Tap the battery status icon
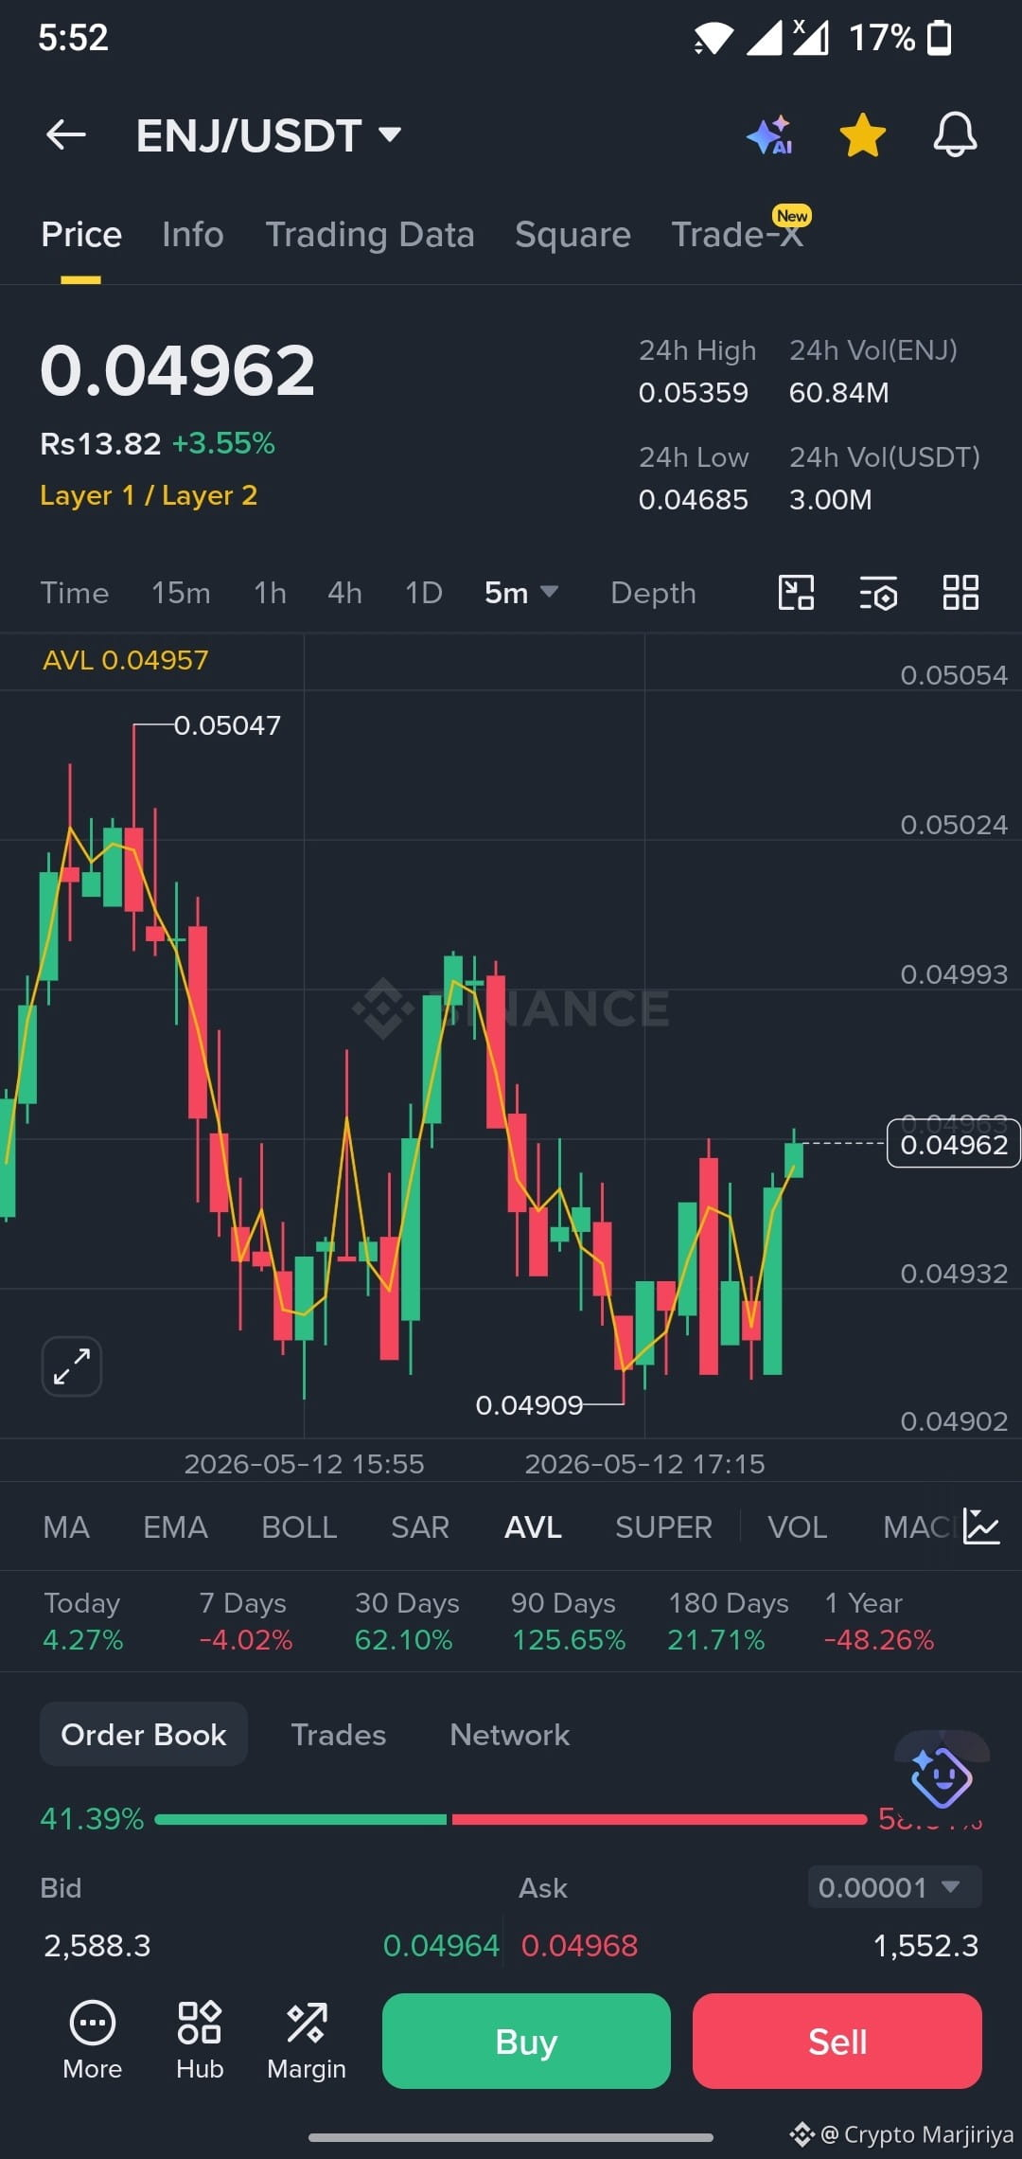The image size is (1022, 2159). tap(940, 38)
